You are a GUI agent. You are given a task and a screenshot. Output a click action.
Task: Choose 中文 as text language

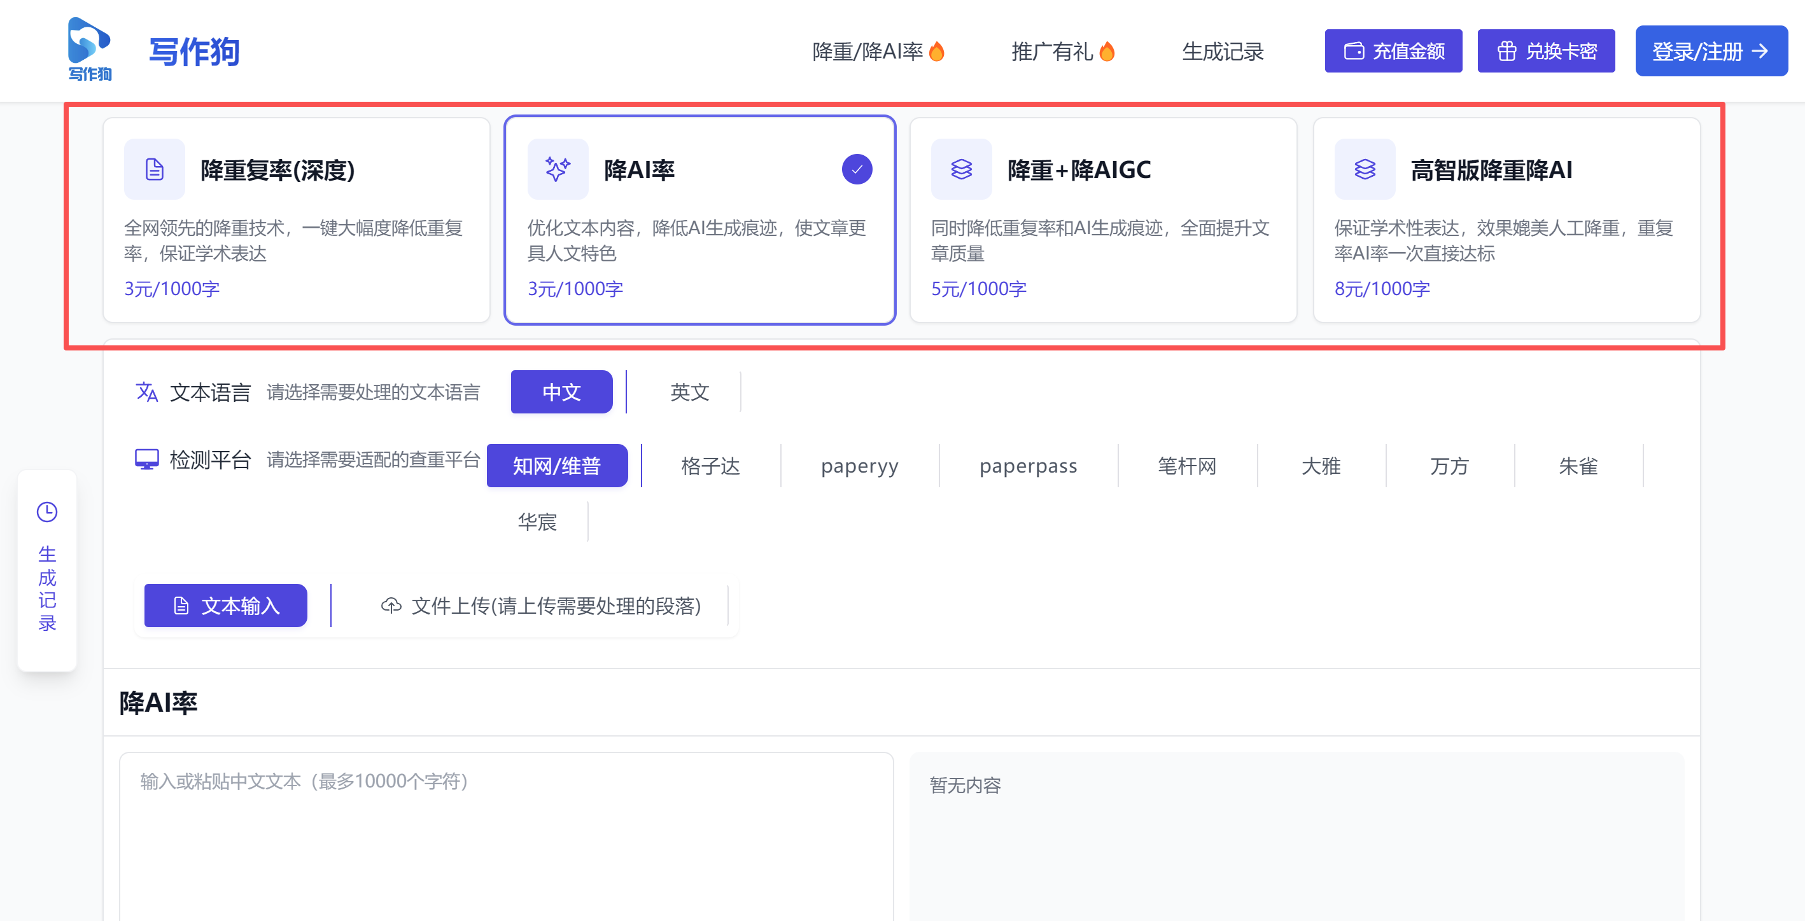pyautogui.click(x=562, y=392)
